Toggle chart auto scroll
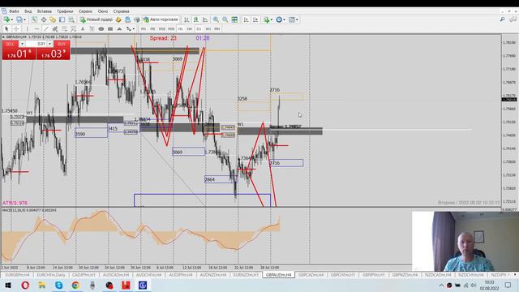 point(246,19)
